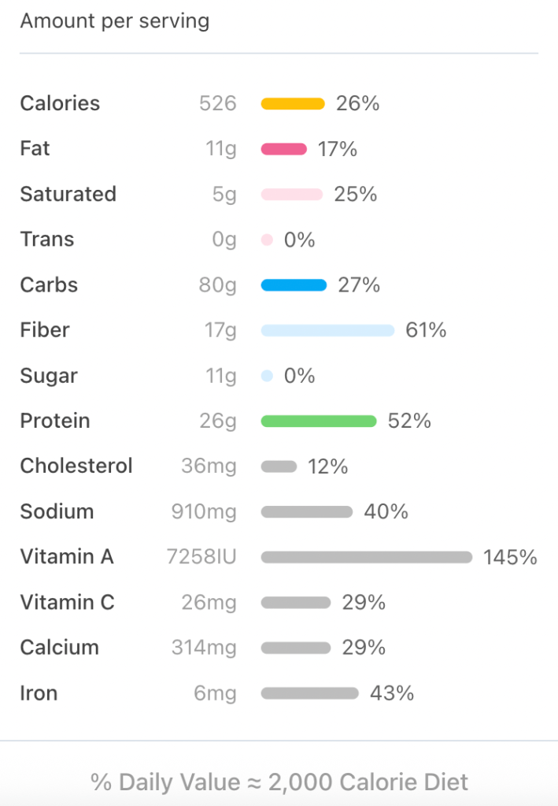Click the Sugar light blue dot
The width and height of the screenshot is (558, 806).
point(267,376)
